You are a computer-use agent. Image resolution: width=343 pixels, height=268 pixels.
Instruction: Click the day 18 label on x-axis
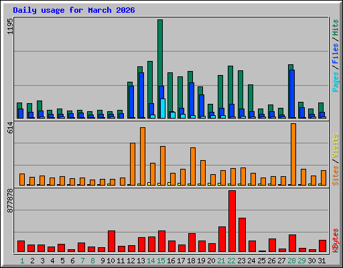[191, 261]
